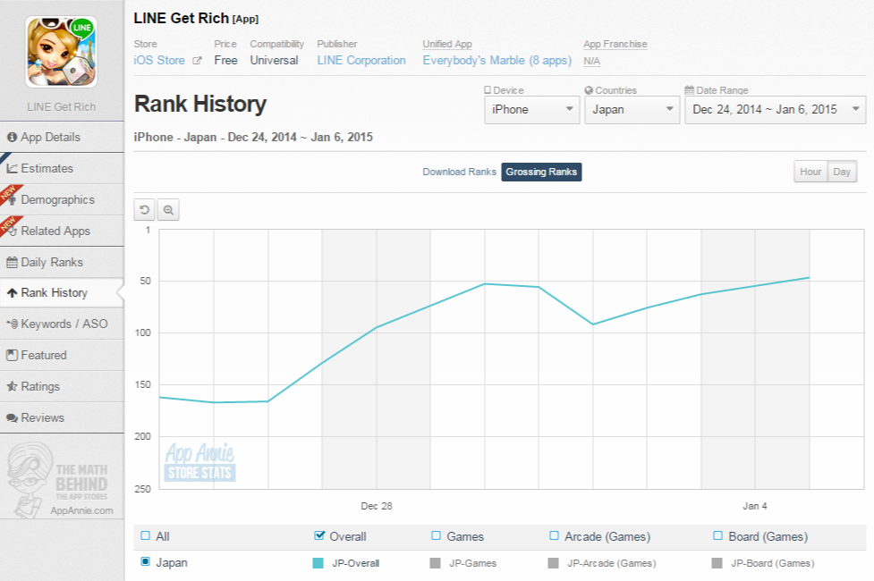Switch chart granularity to Hour

(810, 173)
